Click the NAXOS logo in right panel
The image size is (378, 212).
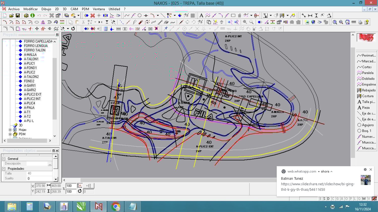(x=366, y=37)
